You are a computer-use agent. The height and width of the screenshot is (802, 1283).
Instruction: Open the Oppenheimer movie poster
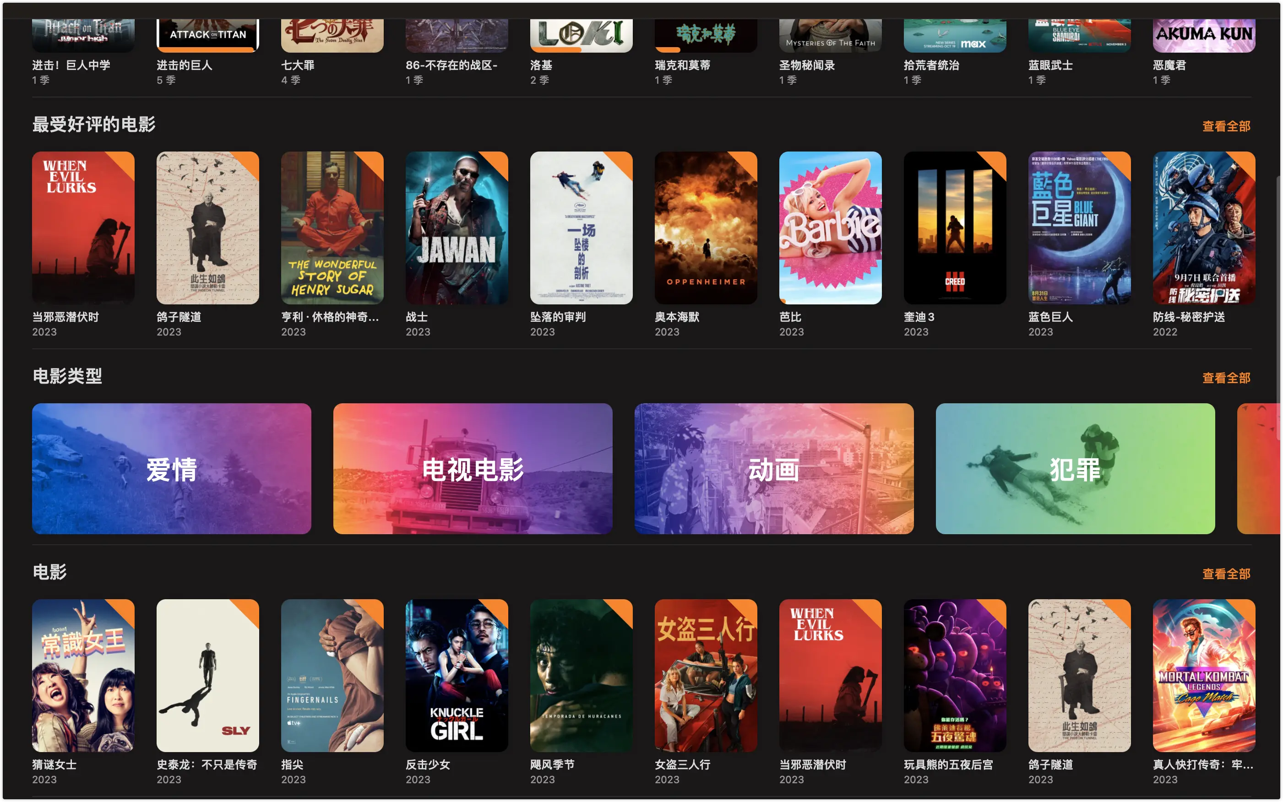(x=706, y=228)
